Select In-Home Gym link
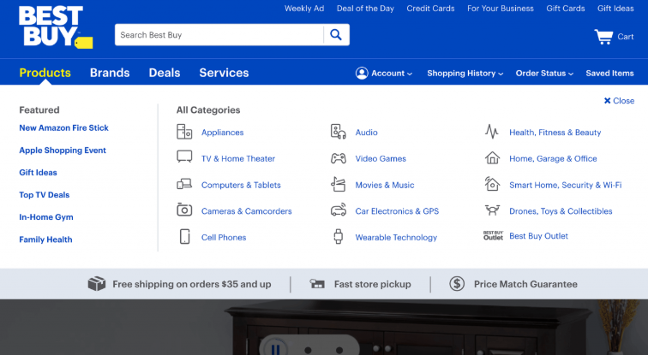 pos(46,217)
